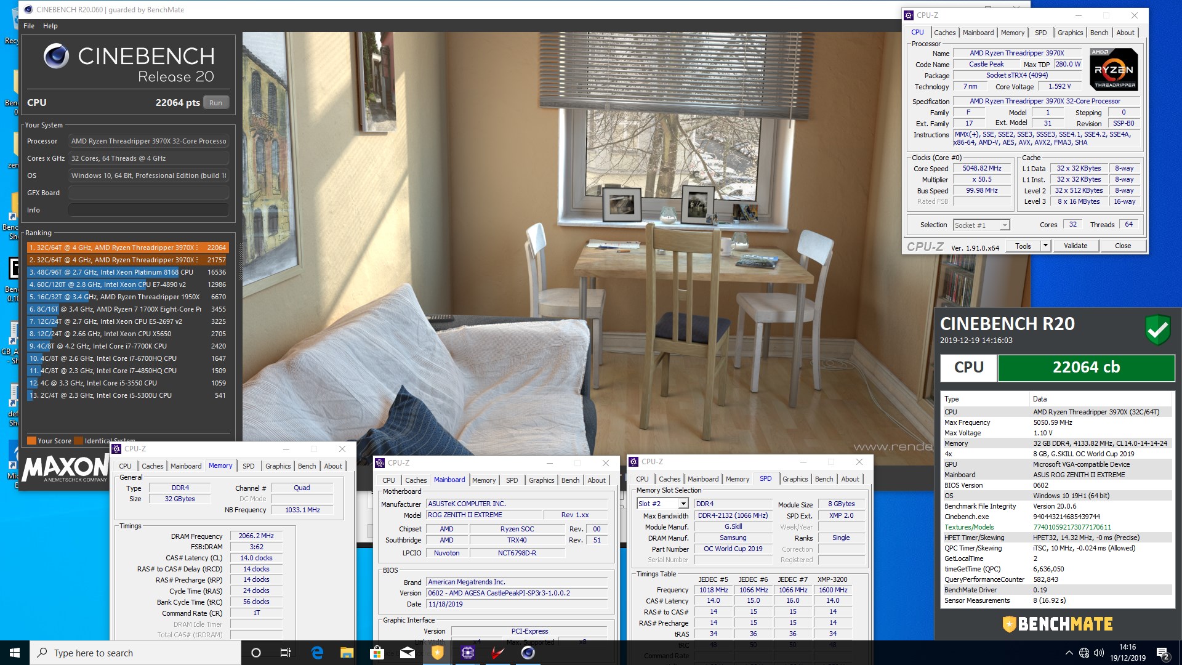Switch to SPD tab in CPU-Z Memory window
Viewport: 1182px width, 665px height.
pyautogui.click(x=248, y=466)
